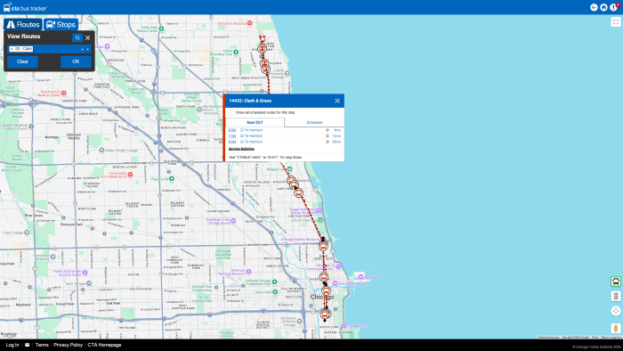This screenshot has height=351, width=623.
Task: Click the northernmost bus marker on route
Action: point(262,49)
